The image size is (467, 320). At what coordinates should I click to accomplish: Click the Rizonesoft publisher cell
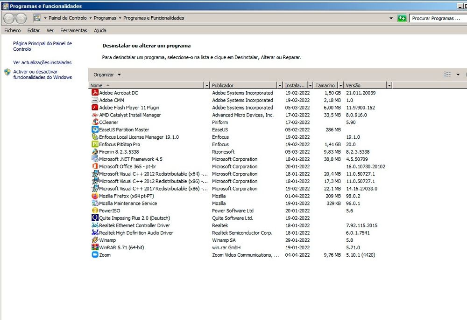click(x=223, y=152)
